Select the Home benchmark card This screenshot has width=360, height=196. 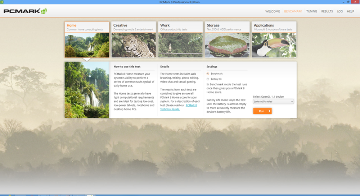[87, 39]
